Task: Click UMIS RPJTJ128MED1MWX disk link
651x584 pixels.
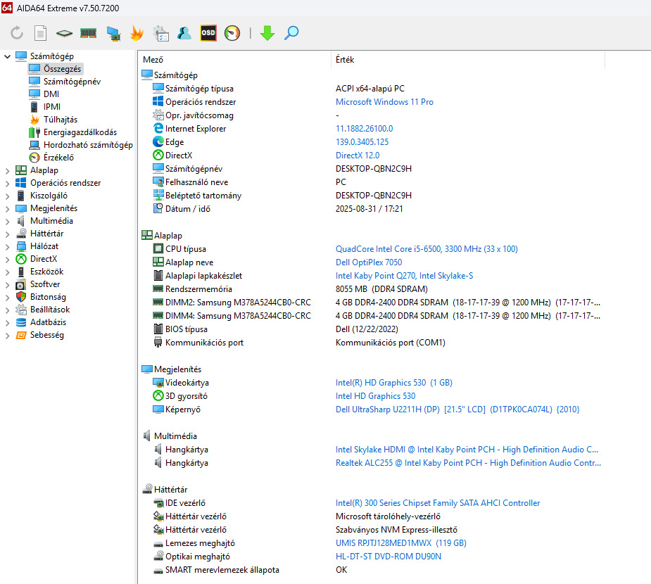Action: coord(401,543)
